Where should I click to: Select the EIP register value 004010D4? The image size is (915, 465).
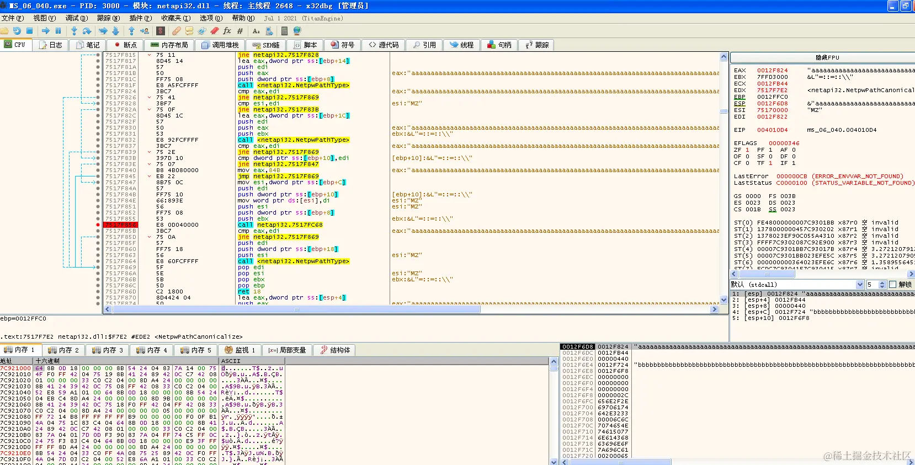tap(773, 130)
